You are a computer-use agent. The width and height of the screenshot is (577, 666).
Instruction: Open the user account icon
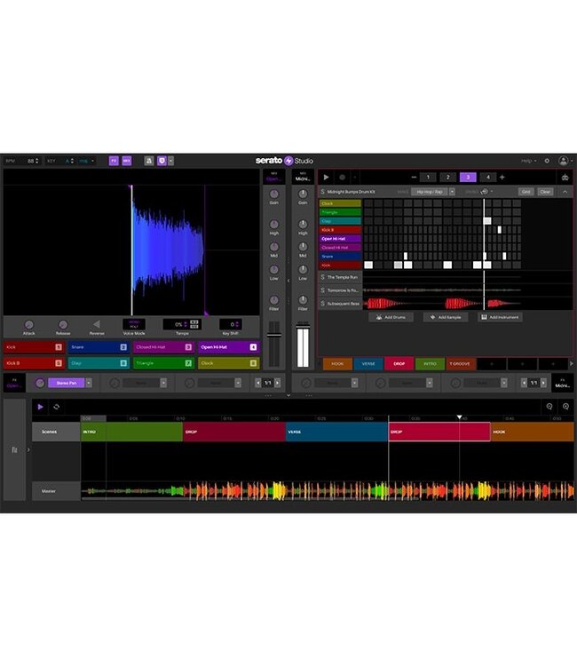tap(564, 161)
